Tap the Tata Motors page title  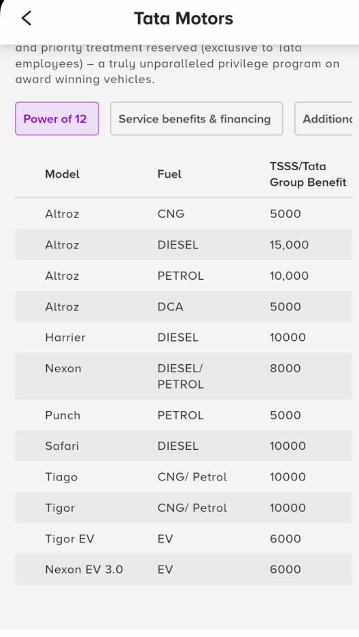(x=183, y=19)
